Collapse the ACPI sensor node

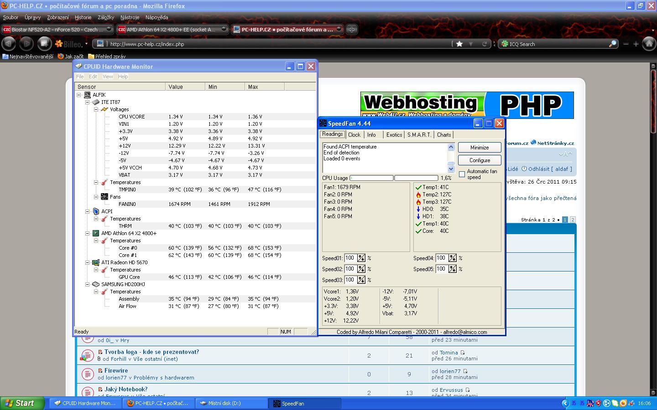click(x=88, y=211)
